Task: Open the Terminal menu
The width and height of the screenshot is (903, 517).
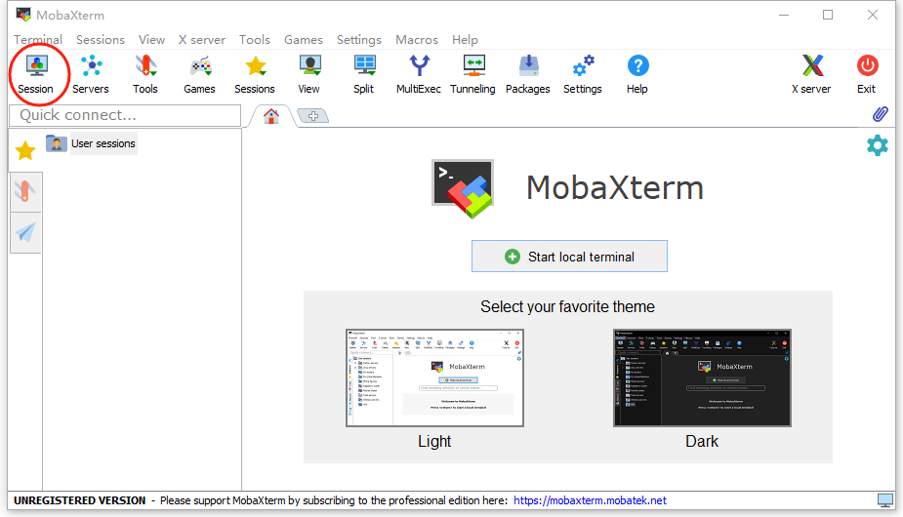Action: point(38,40)
